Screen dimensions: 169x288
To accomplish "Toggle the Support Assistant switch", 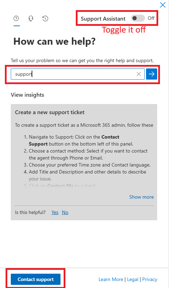I will (138, 18).
